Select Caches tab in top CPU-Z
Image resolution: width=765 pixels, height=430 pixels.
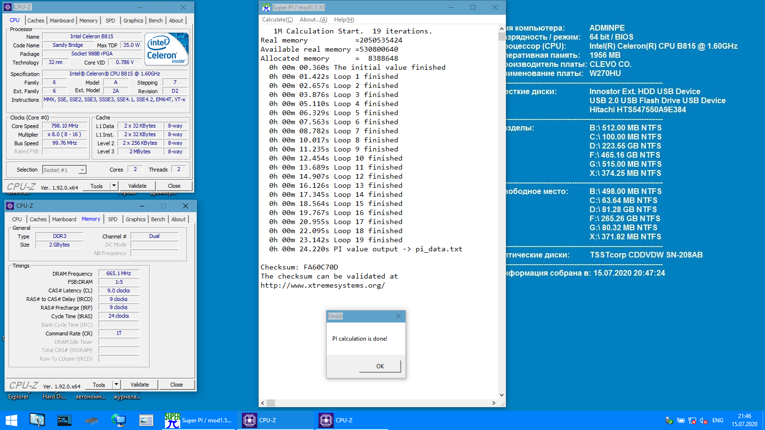36,21
